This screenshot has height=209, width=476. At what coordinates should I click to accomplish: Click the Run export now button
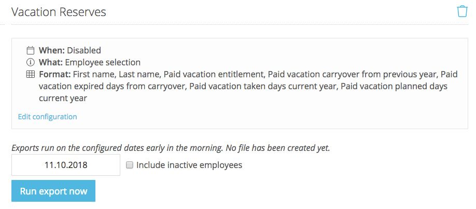pos(53,191)
